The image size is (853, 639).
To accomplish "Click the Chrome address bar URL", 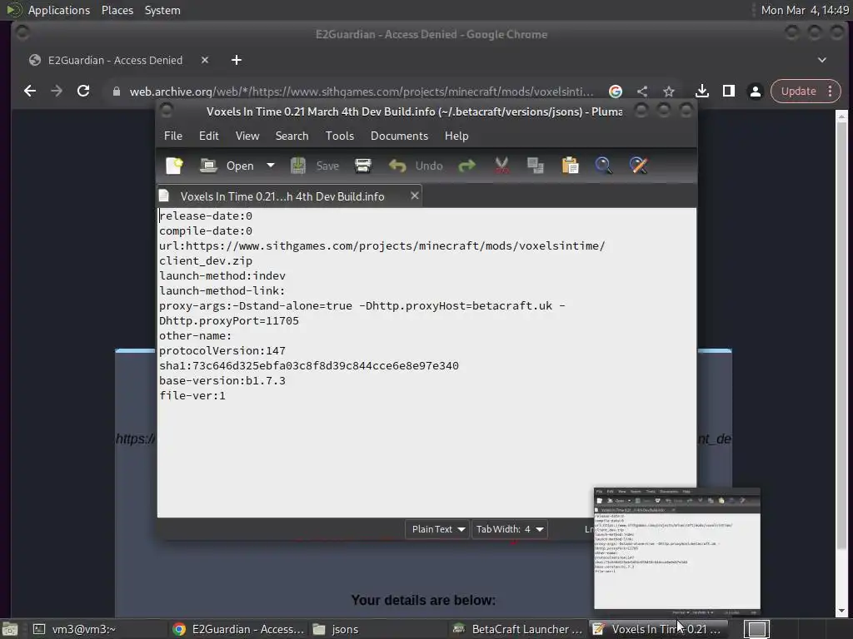I will point(362,92).
